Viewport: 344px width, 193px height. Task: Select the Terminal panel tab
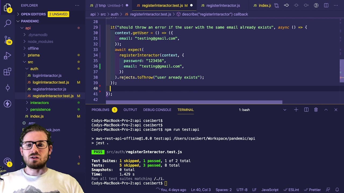coord(185,110)
